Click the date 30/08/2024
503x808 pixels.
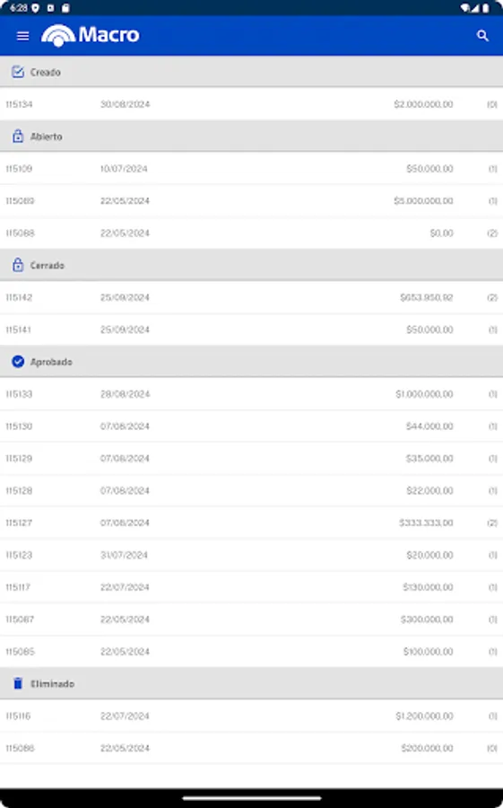tap(126, 104)
